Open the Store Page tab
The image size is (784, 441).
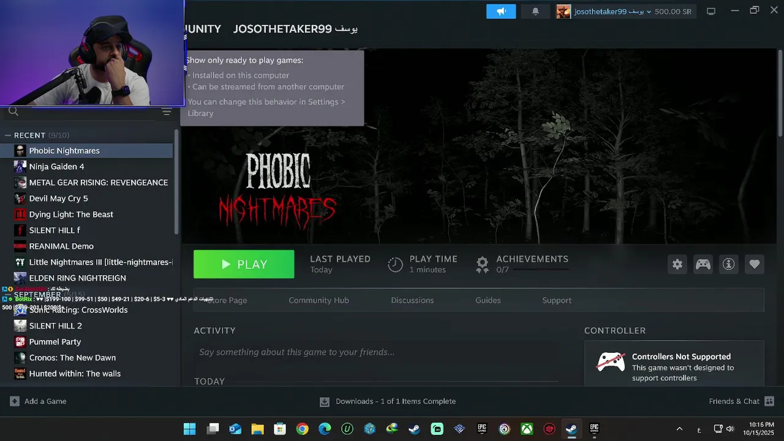coord(226,300)
